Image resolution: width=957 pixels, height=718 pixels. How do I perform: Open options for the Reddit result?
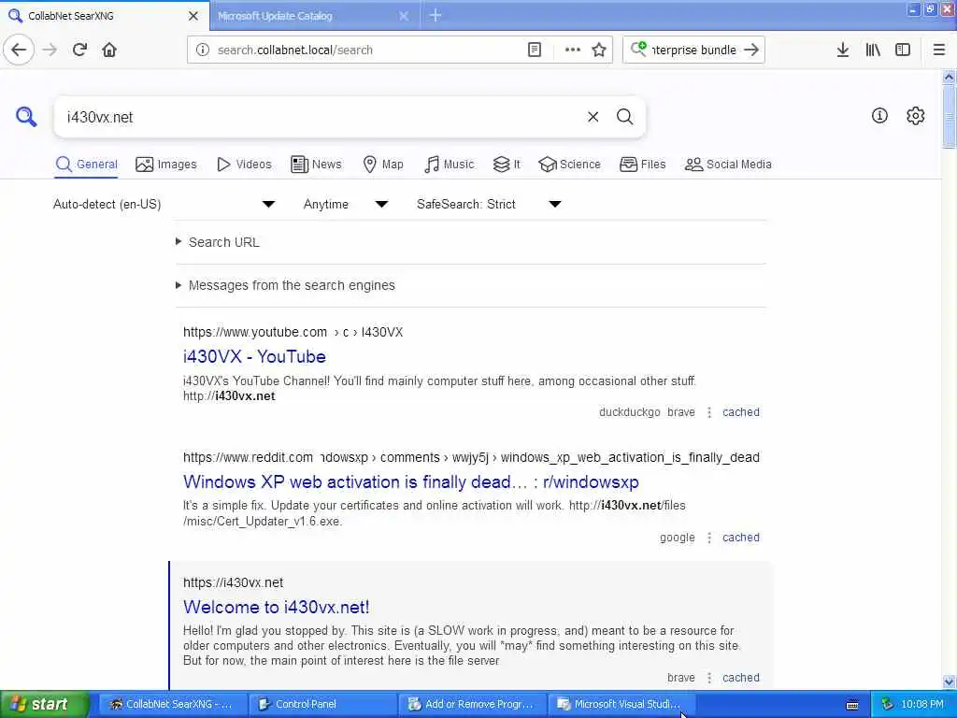709,538
